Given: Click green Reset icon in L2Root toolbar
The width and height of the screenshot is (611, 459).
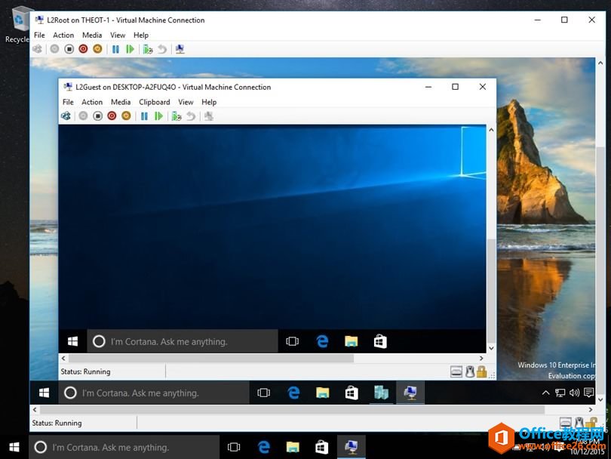Looking at the screenshot, I should point(130,49).
